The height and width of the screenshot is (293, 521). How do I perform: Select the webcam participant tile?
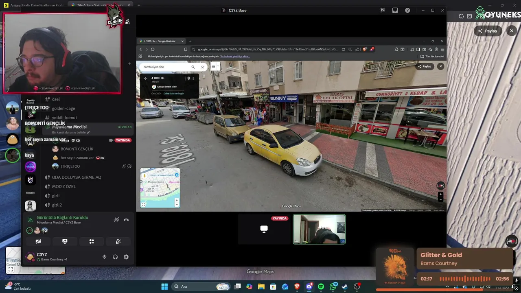point(319,230)
